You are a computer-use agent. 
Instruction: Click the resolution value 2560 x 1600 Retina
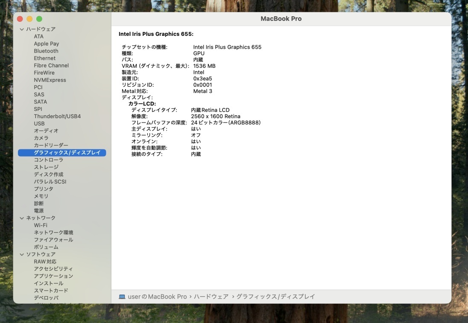(x=216, y=116)
